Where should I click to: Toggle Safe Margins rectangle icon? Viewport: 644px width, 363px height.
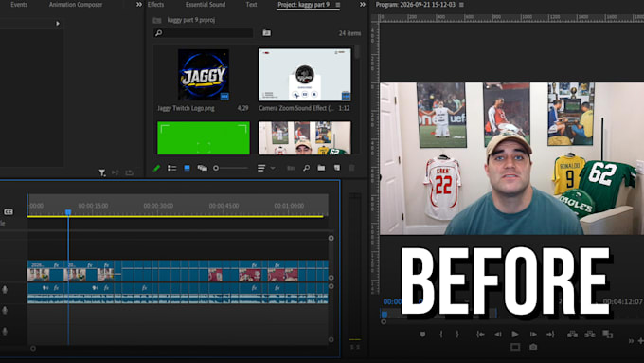(515, 348)
